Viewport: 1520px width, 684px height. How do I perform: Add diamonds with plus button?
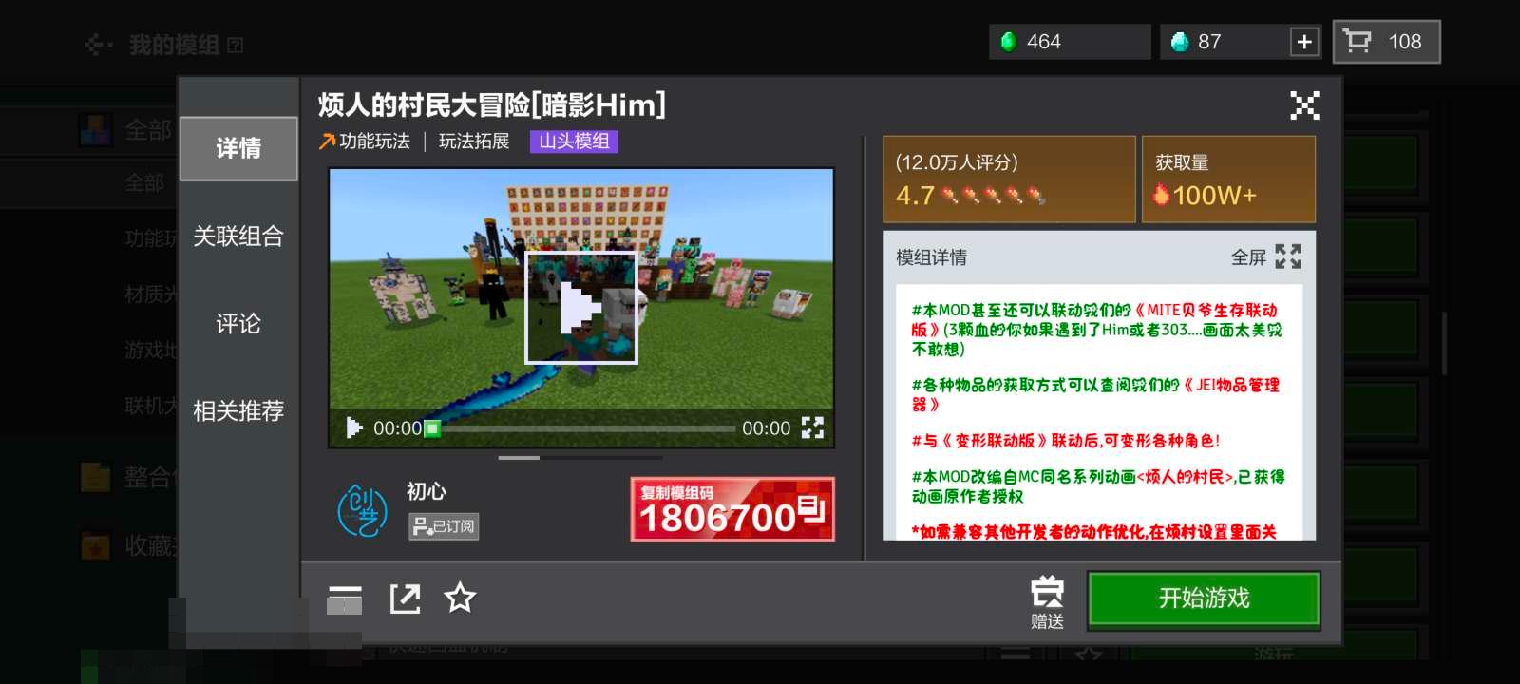[1304, 42]
